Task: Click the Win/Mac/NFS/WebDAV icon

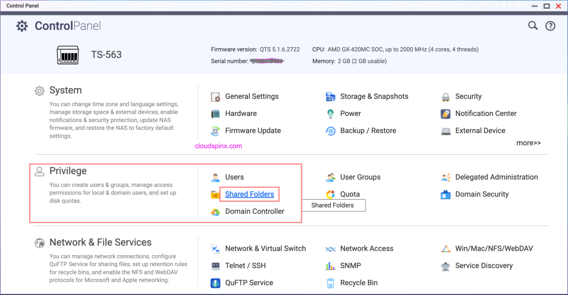Action: [x=445, y=248]
